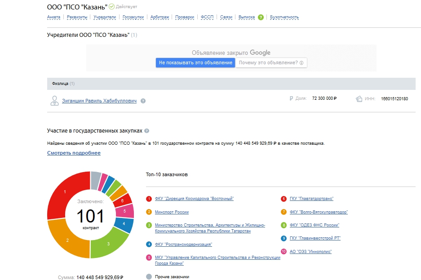Open the Реквизиты tab

tap(77, 17)
